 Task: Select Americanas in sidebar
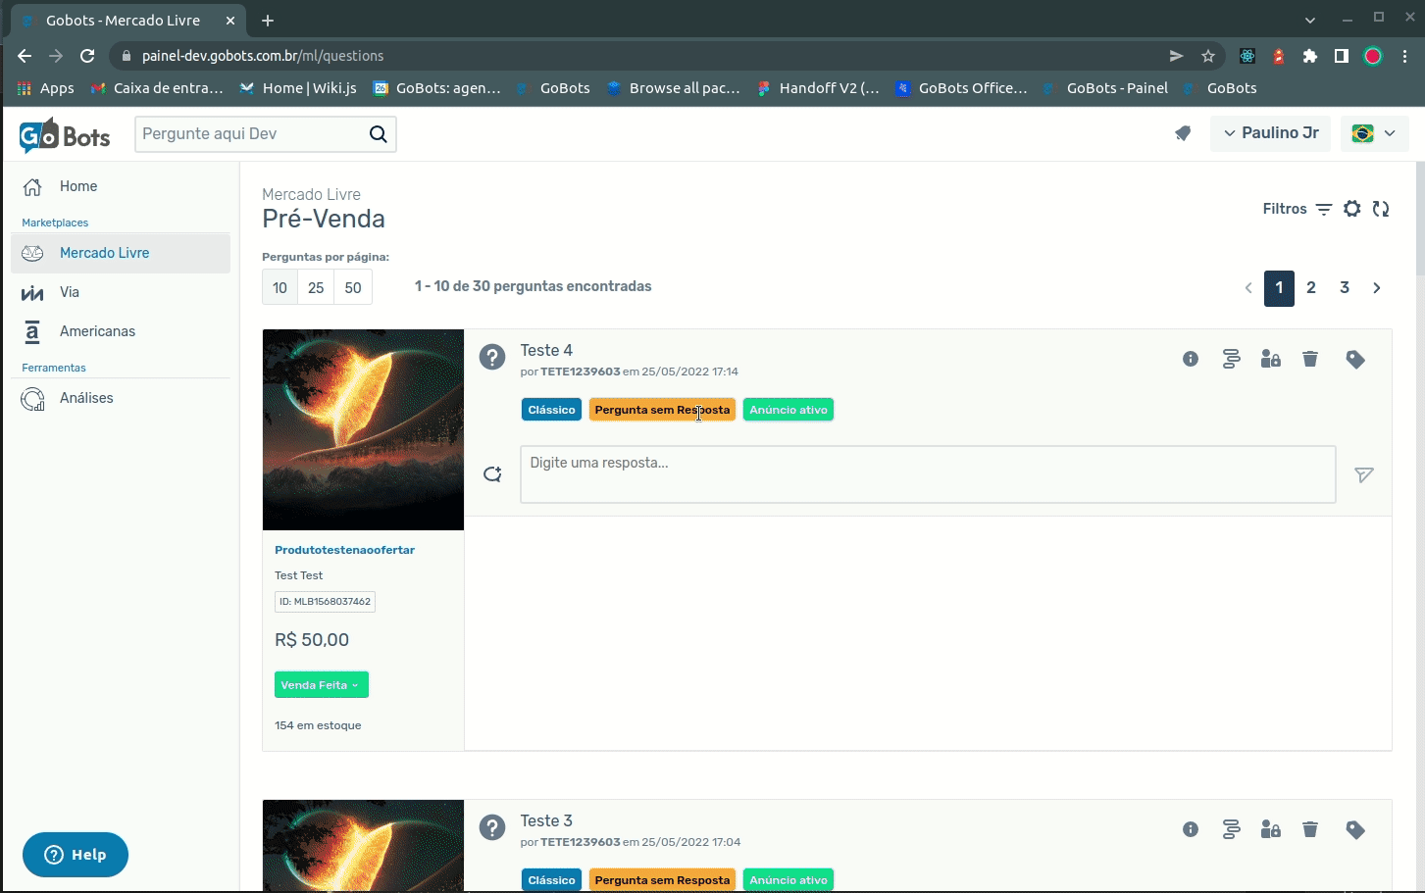tap(121, 331)
